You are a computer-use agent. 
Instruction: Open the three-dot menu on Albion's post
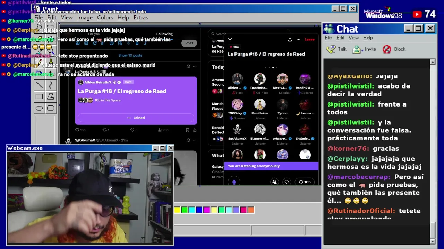tap(195, 66)
